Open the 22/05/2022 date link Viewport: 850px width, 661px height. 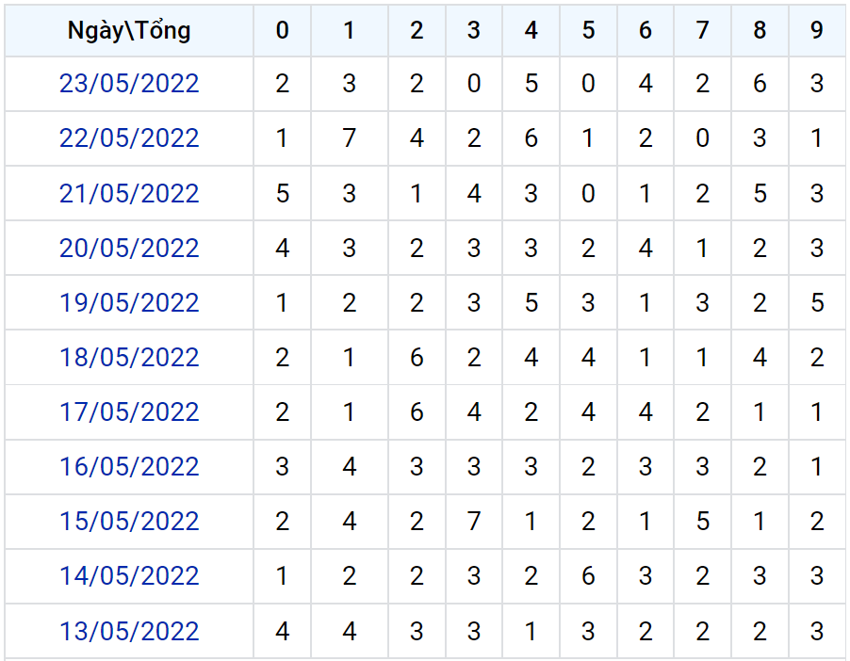click(x=129, y=138)
